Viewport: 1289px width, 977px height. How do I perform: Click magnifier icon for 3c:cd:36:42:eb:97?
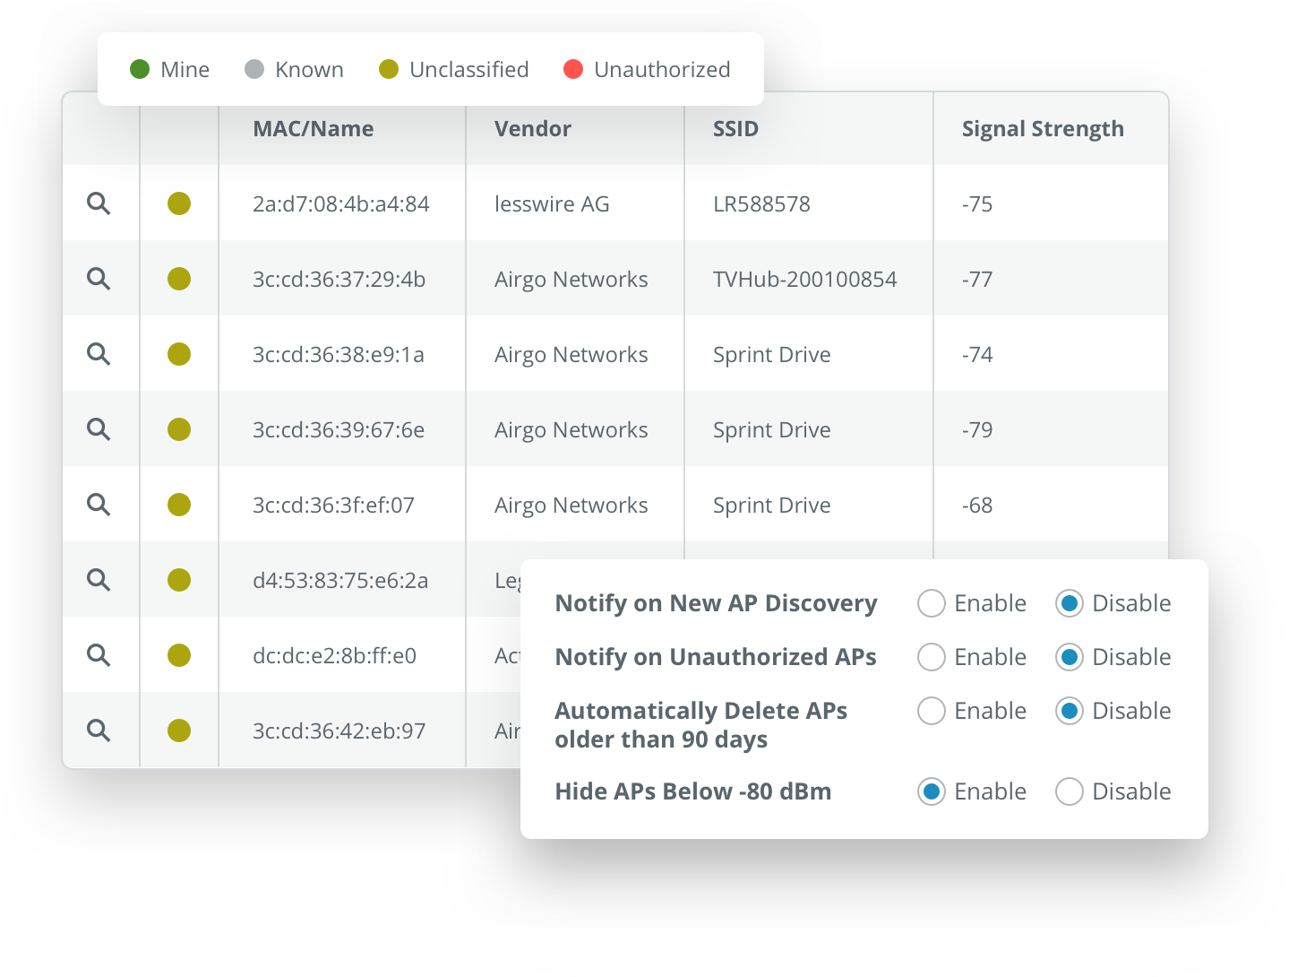(99, 731)
